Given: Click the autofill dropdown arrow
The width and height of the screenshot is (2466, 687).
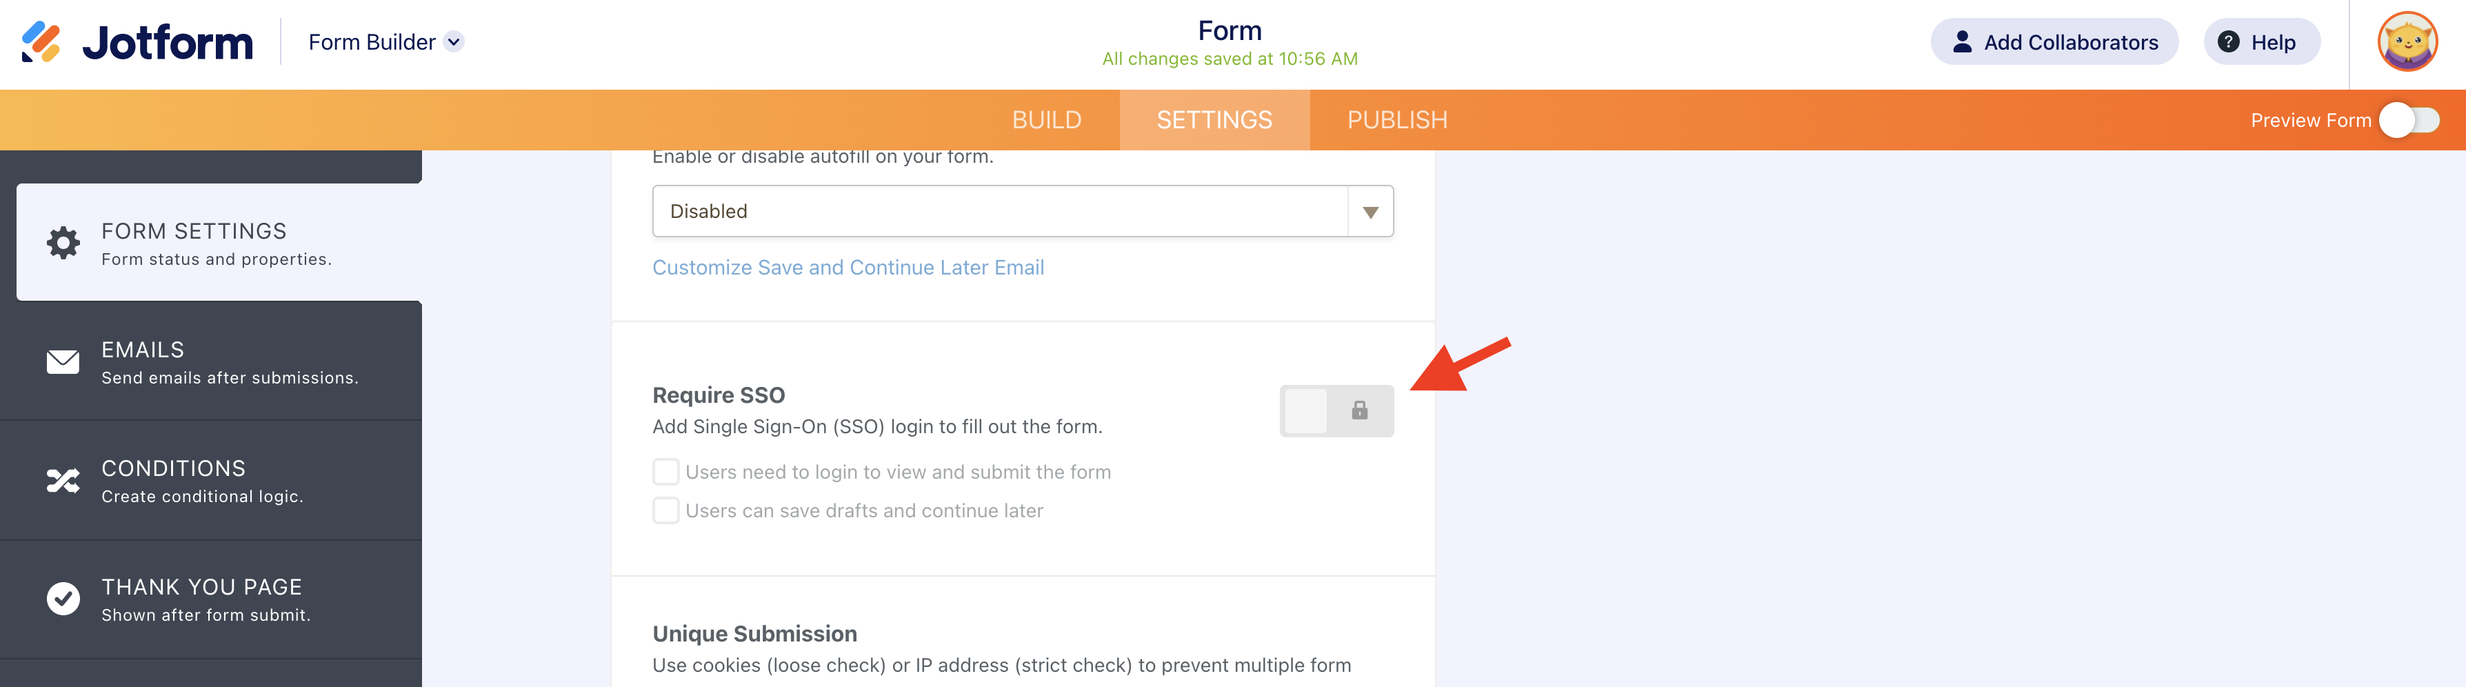Looking at the screenshot, I should 1370,212.
